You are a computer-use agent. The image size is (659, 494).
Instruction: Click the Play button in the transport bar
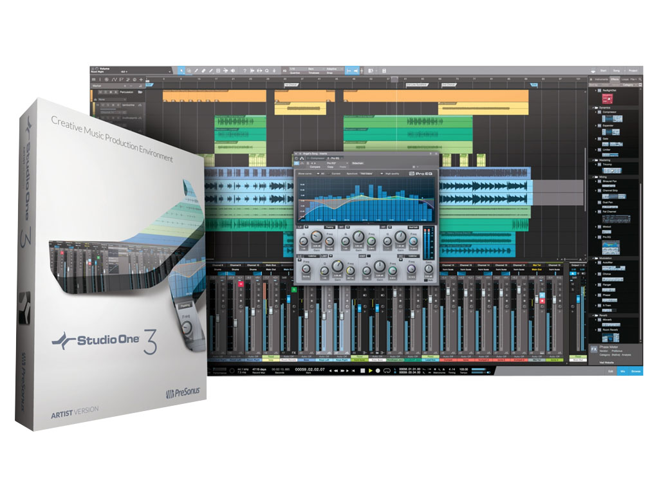click(371, 370)
